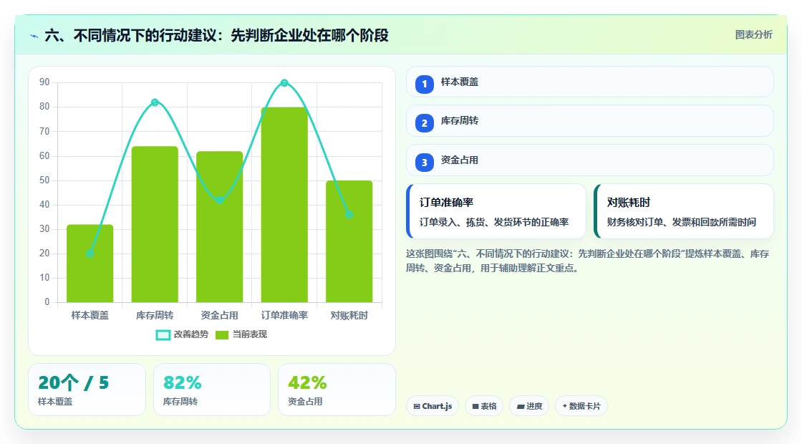Click the number 2 badge for 库存周转
This screenshot has height=444, width=802.
coord(424,122)
